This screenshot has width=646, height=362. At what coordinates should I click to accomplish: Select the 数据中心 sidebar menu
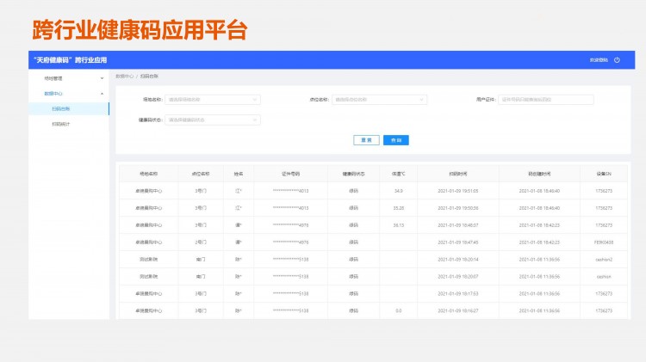tap(53, 94)
